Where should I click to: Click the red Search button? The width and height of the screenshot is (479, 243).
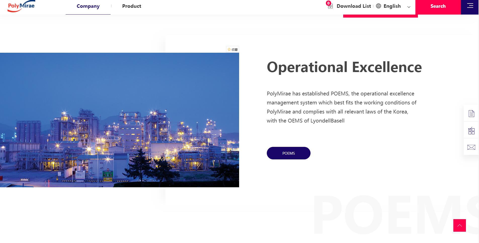coord(438,7)
